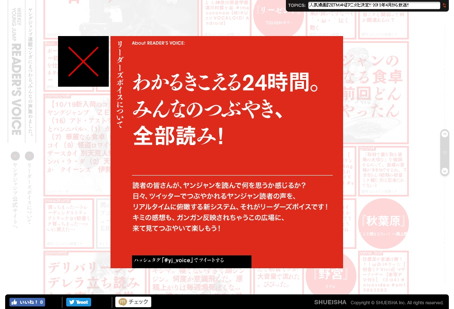Click the circle icon above ヤングジャンプ公式サイトへ
The height and width of the screenshot is (309, 454).
(15, 156)
